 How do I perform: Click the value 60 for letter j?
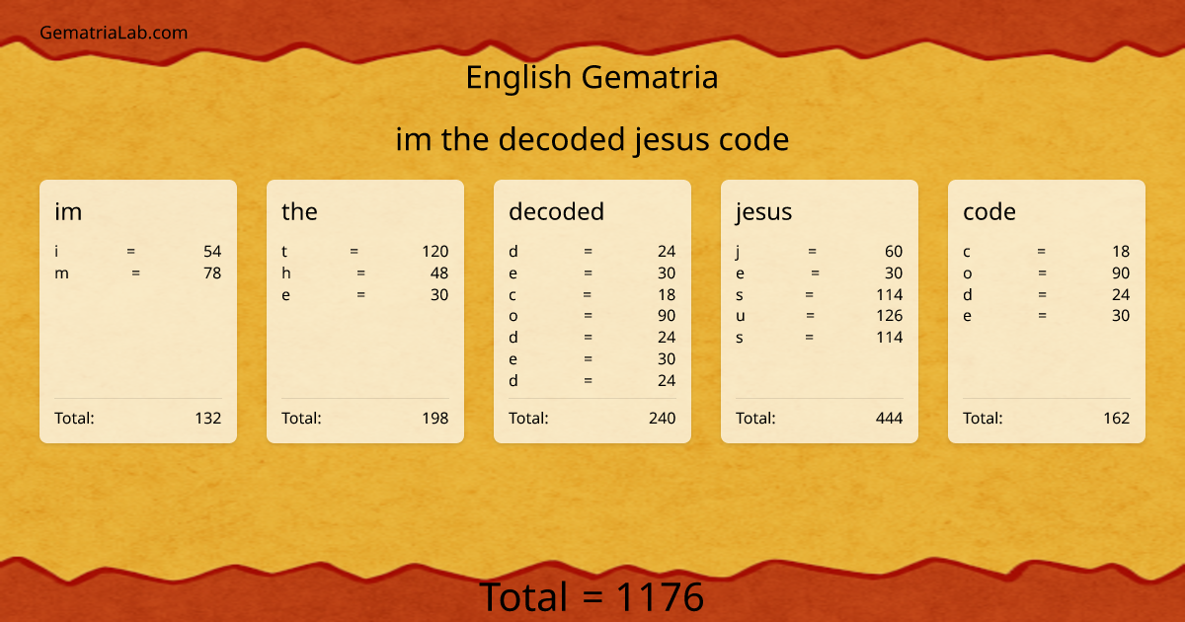click(894, 251)
